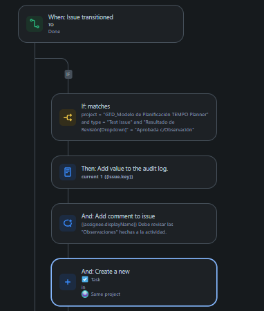Select the yellow If matches condition icon
The image size is (264, 311).
[x=68, y=117]
